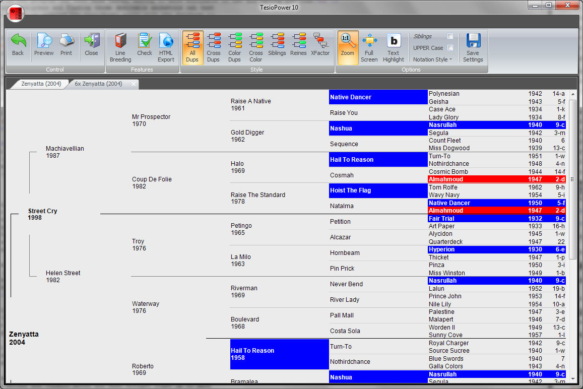Choose the Cross Color style
Screen dimensions: 583x389
256,47
